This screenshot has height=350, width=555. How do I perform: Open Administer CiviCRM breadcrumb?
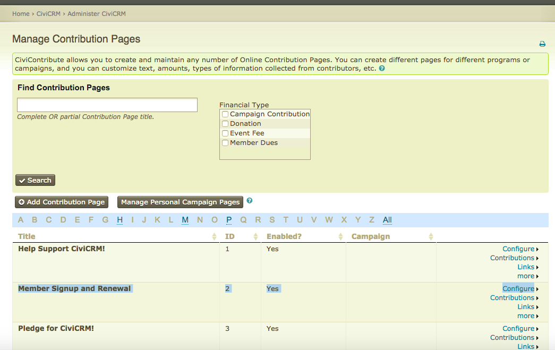click(97, 14)
